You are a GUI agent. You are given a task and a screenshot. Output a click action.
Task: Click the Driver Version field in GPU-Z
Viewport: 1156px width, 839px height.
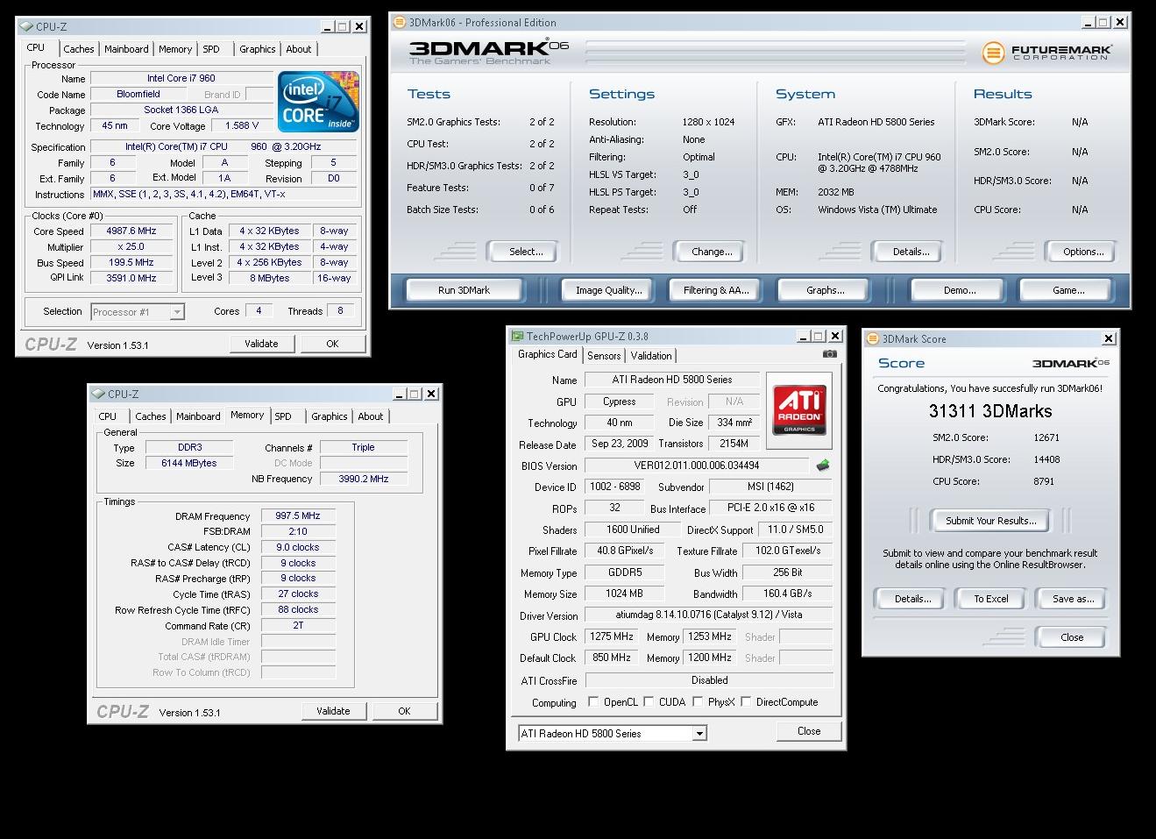point(709,615)
